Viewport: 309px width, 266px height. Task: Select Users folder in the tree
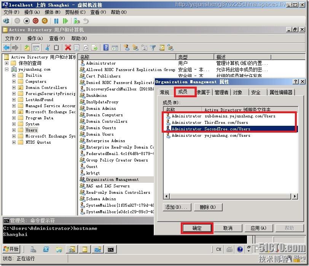pyautogui.click(x=31, y=130)
